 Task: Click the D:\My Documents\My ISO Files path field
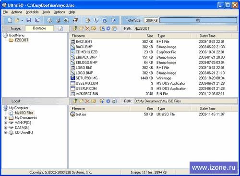click(x=185, y=101)
